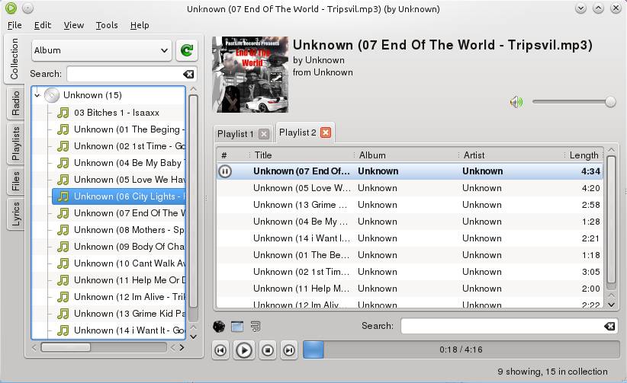Click the playback progress bar
The width and height of the screenshot is (627, 383).
(461, 349)
